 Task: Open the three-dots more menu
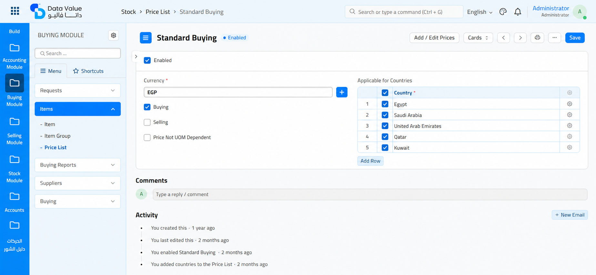click(554, 38)
